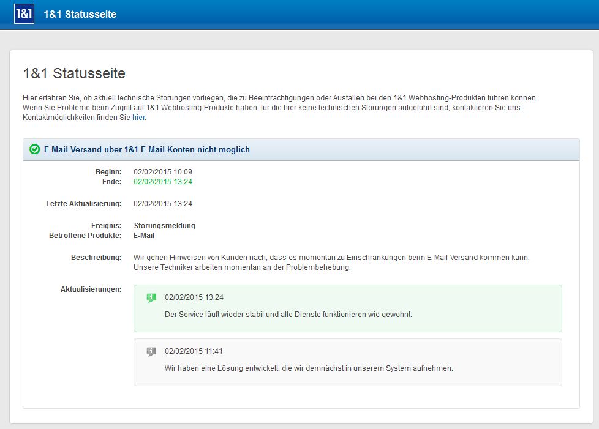Viewport: 599px width, 429px height.
Task: Click the Beginn time 02/02/2015 10:09
Action: [163, 172]
